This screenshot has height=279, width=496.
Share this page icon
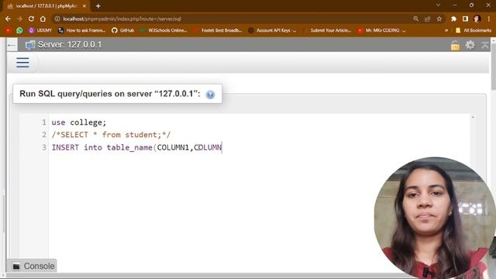427,19
